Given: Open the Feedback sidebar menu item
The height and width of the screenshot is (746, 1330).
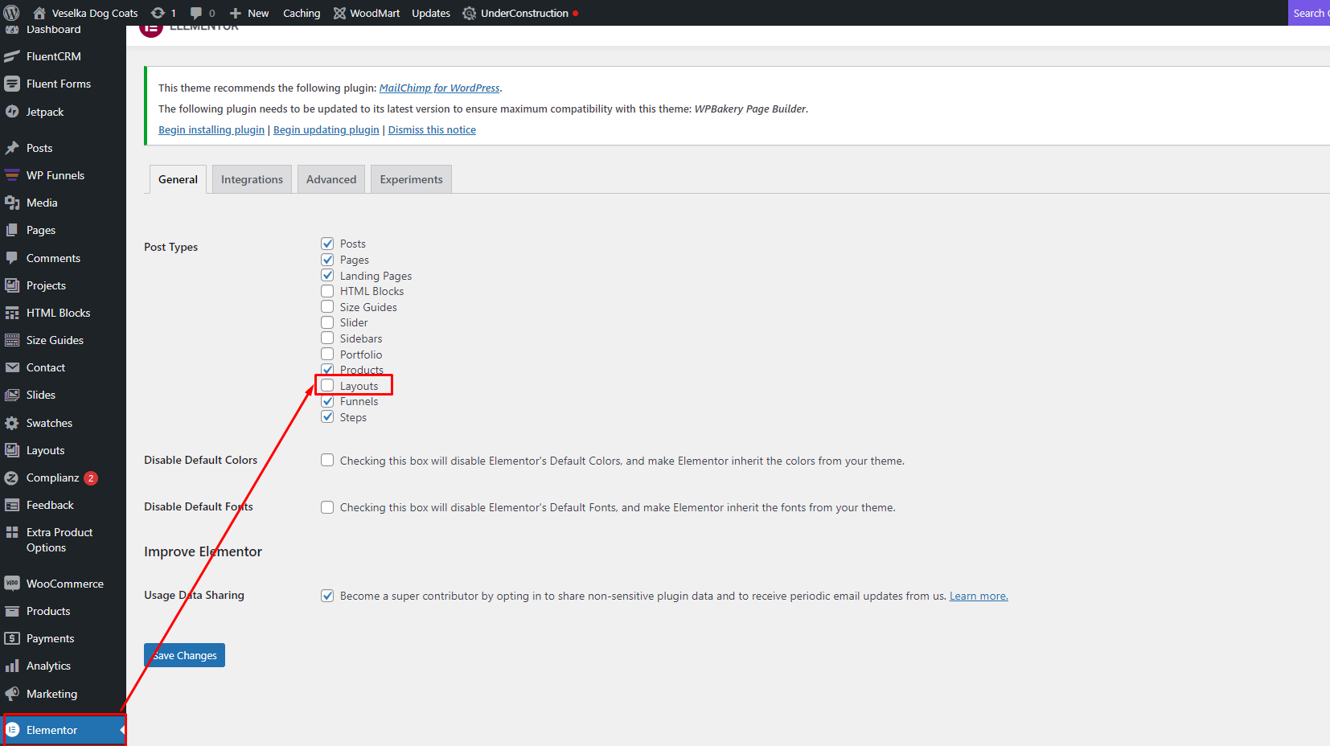Looking at the screenshot, I should tap(63, 505).
